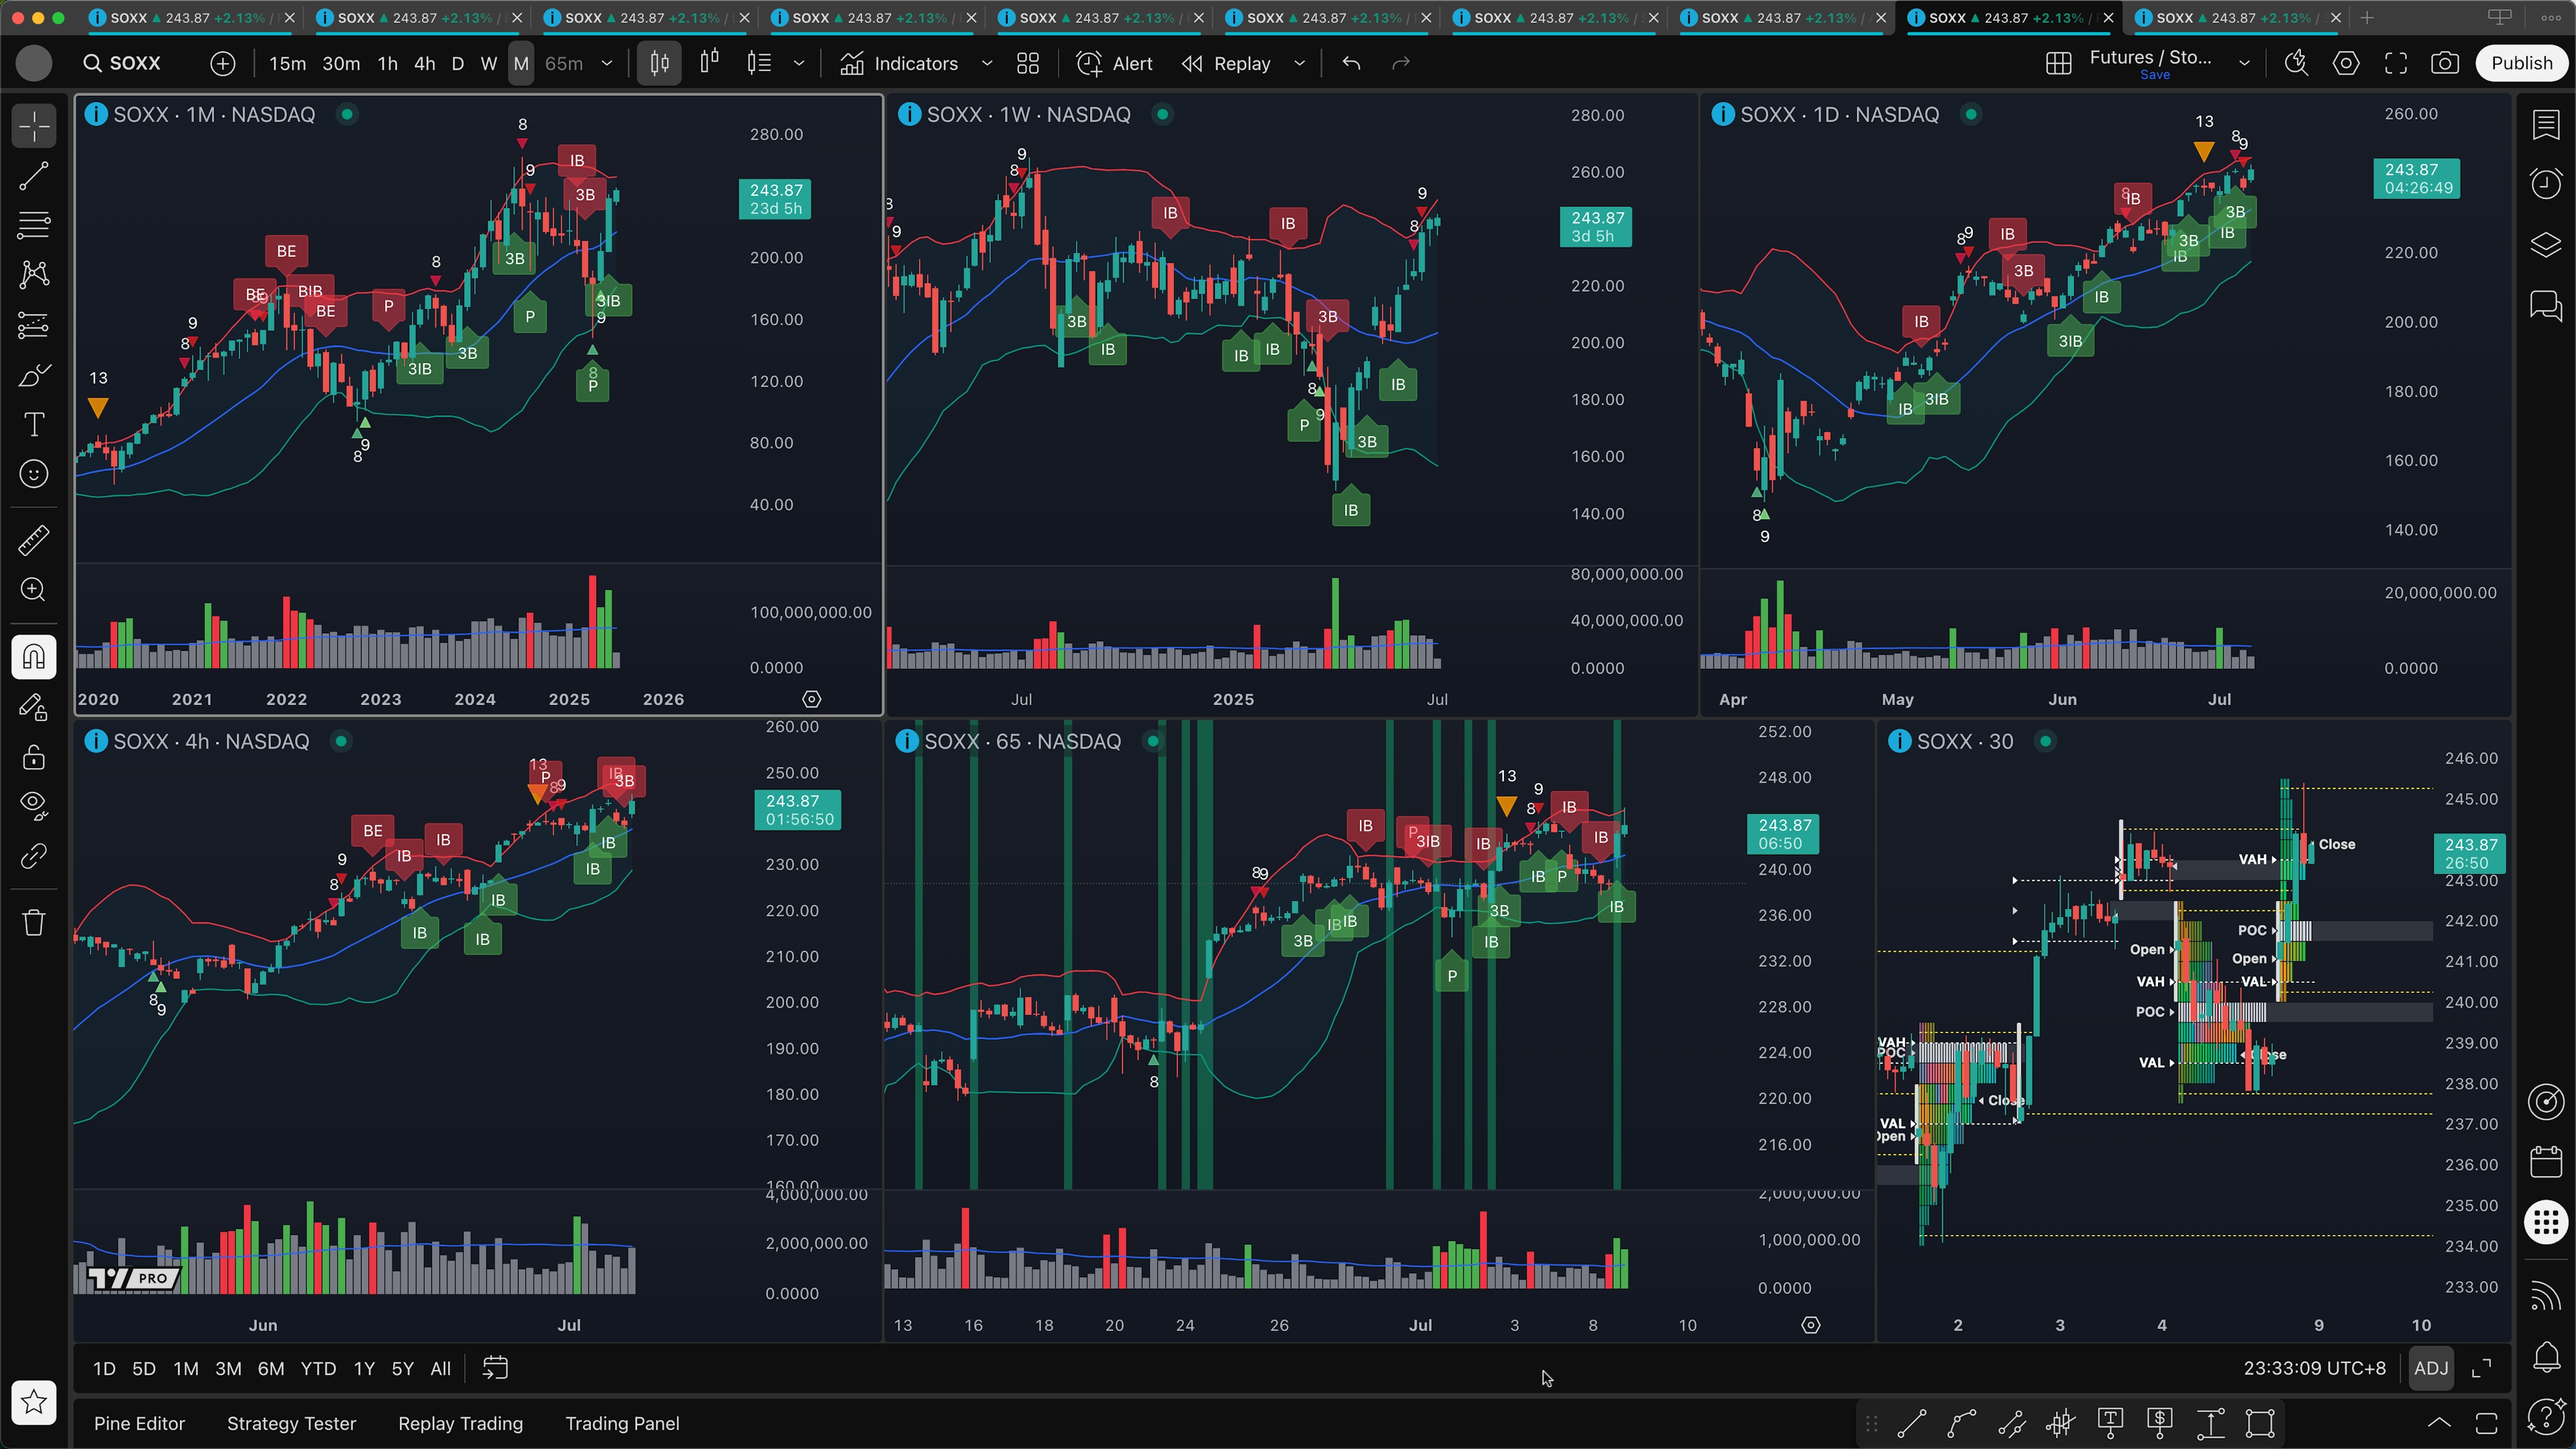Switch to 4h timeframe

(x=425, y=63)
